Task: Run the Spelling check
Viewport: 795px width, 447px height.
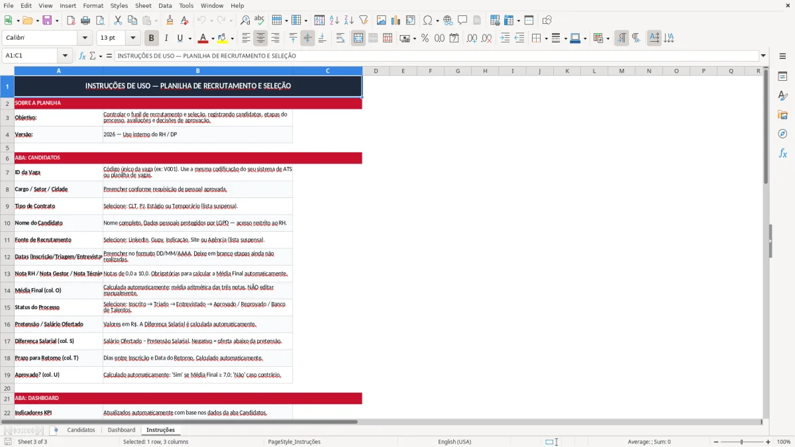Action: coord(260,21)
